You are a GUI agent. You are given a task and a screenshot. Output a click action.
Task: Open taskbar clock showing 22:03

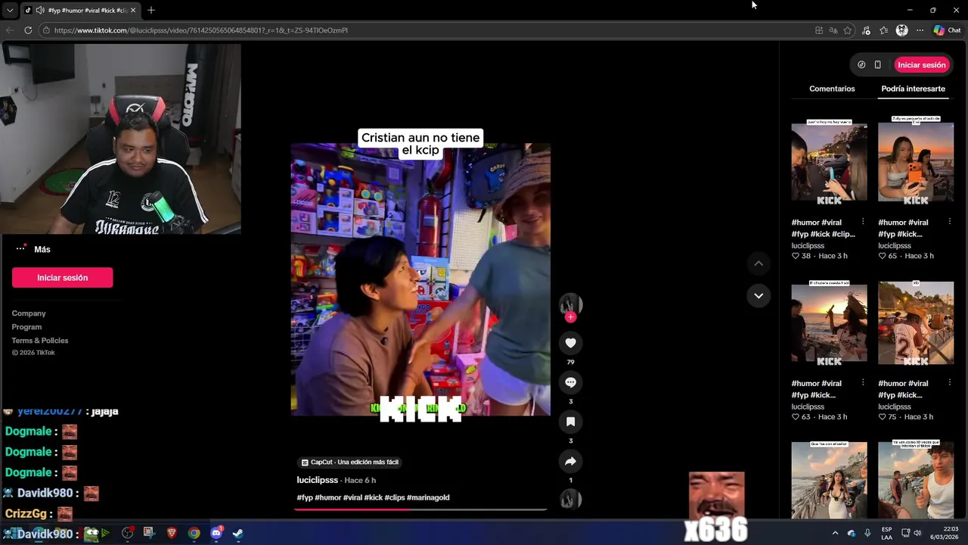pyautogui.click(x=945, y=533)
